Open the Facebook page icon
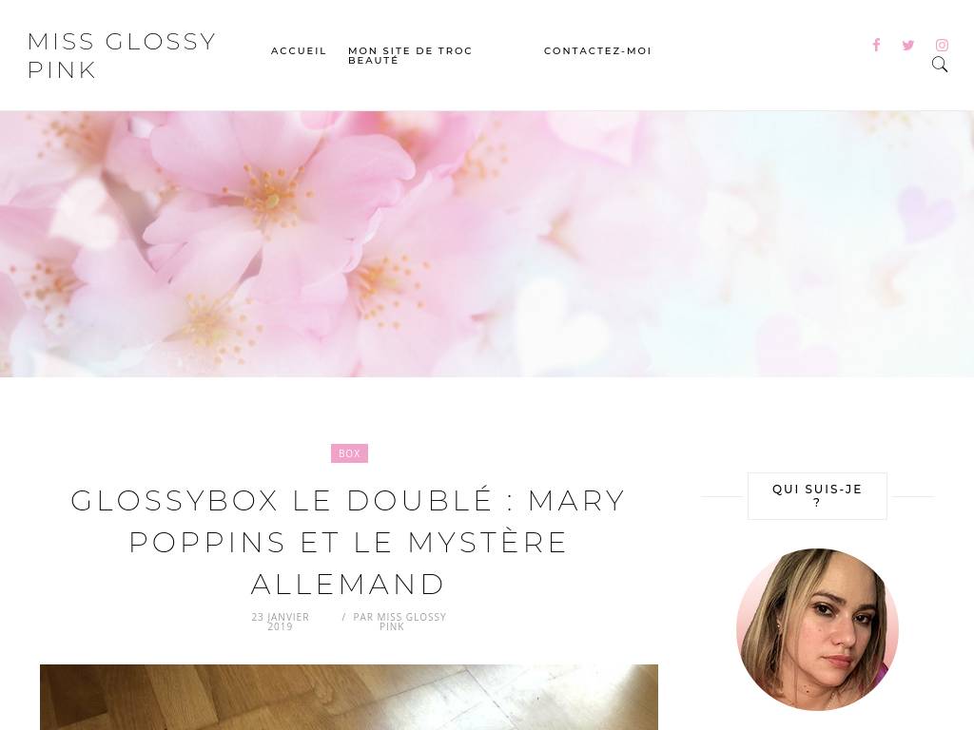974x730 pixels. point(876,45)
